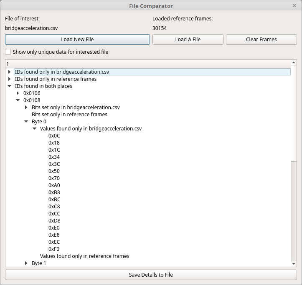Screen dimensions: 302x285
Task: Select the 0xF0 value entry
Action: coord(54,249)
